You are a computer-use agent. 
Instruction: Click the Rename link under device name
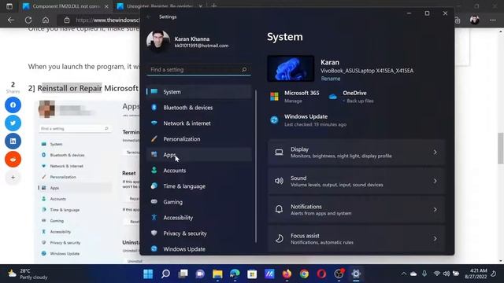[x=331, y=79]
